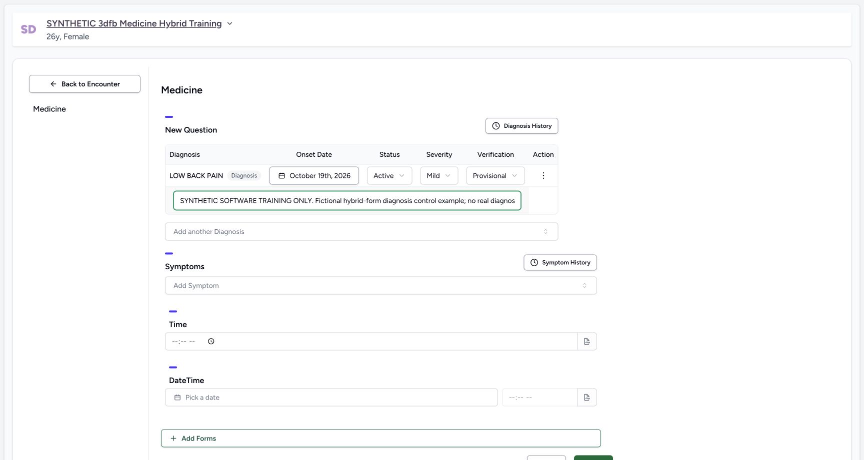Click the diagnosis notes text field
The height and width of the screenshot is (460, 864).
347,201
